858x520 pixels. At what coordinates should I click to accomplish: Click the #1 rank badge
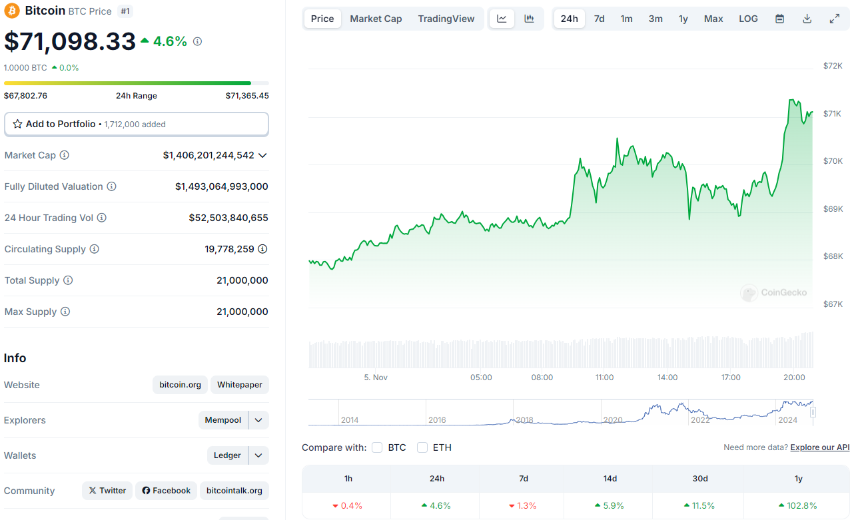tap(125, 11)
